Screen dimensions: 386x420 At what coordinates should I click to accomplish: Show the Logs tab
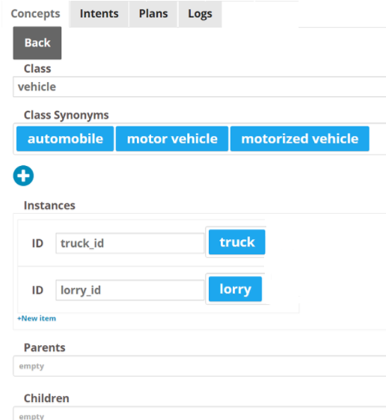coord(200,13)
